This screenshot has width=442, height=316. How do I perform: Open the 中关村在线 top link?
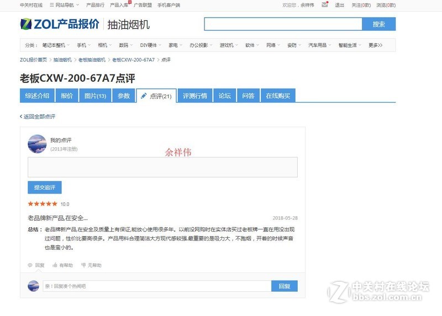coord(31,5)
